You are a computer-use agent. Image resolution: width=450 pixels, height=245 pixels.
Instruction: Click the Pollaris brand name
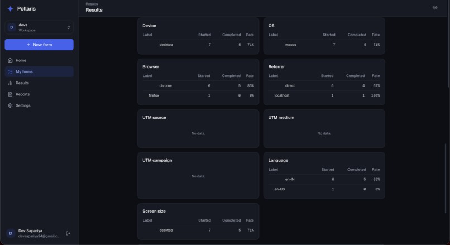tap(26, 9)
